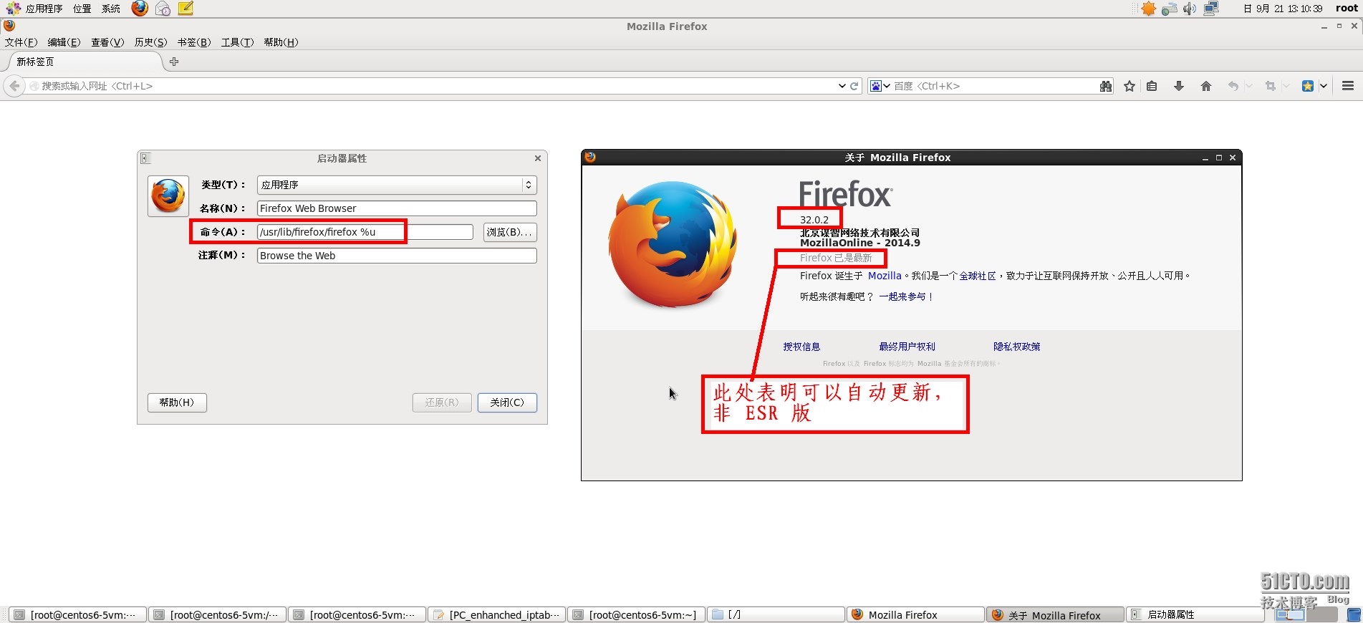1363x623 pixels.
Task: Open the 书签(B) menu
Action: click(x=194, y=42)
